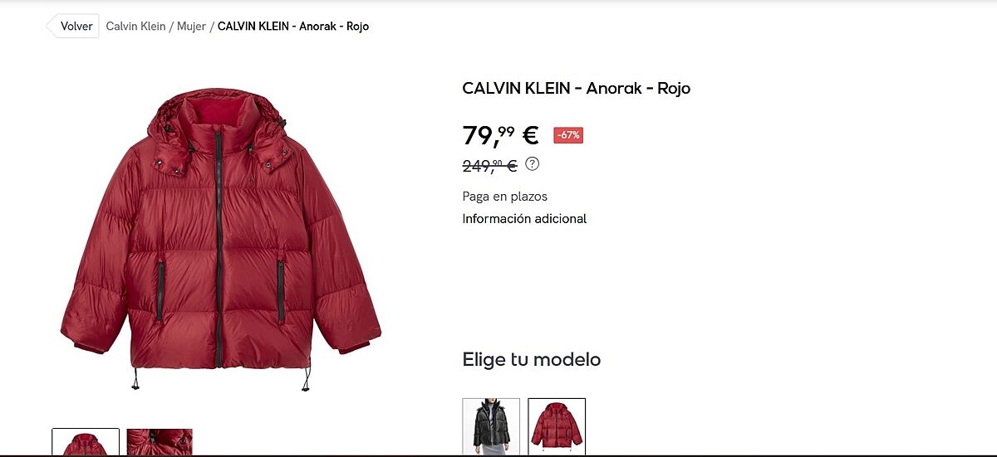Open the main red anorak product image

coord(221,239)
